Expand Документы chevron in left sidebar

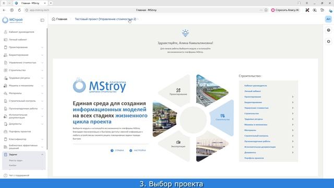click(42, 124)
